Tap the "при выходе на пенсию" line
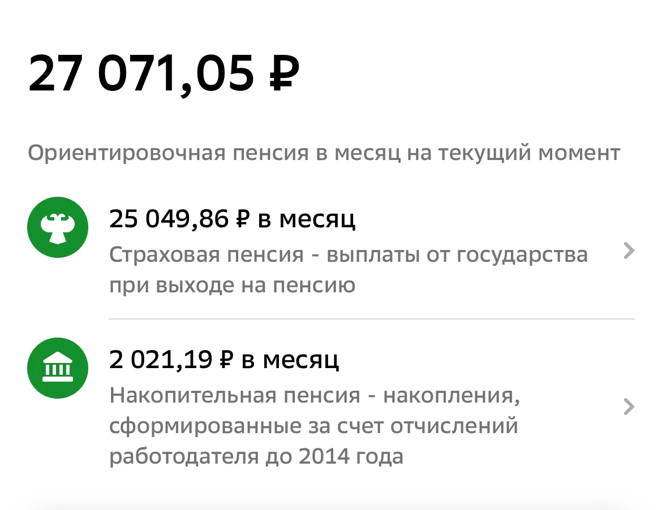Image resolution: width=662 pixels, height=510 pixels. (232, 286)
